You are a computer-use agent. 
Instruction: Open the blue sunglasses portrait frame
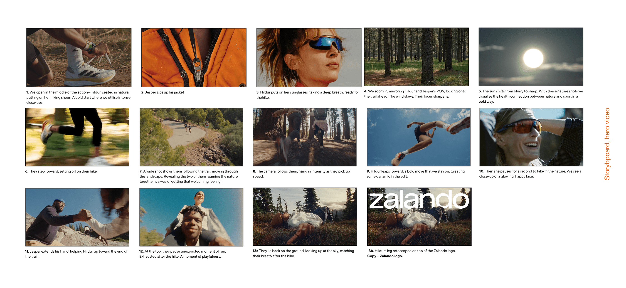pos(309,58)
